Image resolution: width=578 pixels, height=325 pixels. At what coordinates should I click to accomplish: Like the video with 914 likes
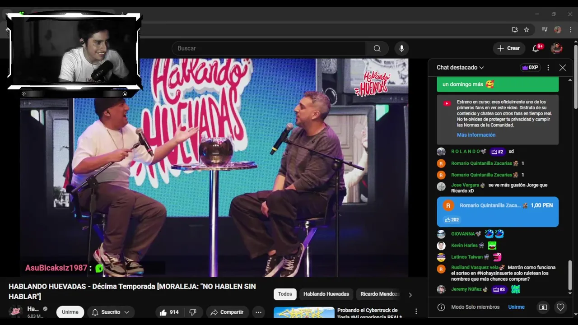(x=169, y=312)
